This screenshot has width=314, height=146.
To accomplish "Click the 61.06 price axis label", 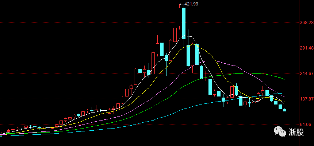I will (305, 124).
